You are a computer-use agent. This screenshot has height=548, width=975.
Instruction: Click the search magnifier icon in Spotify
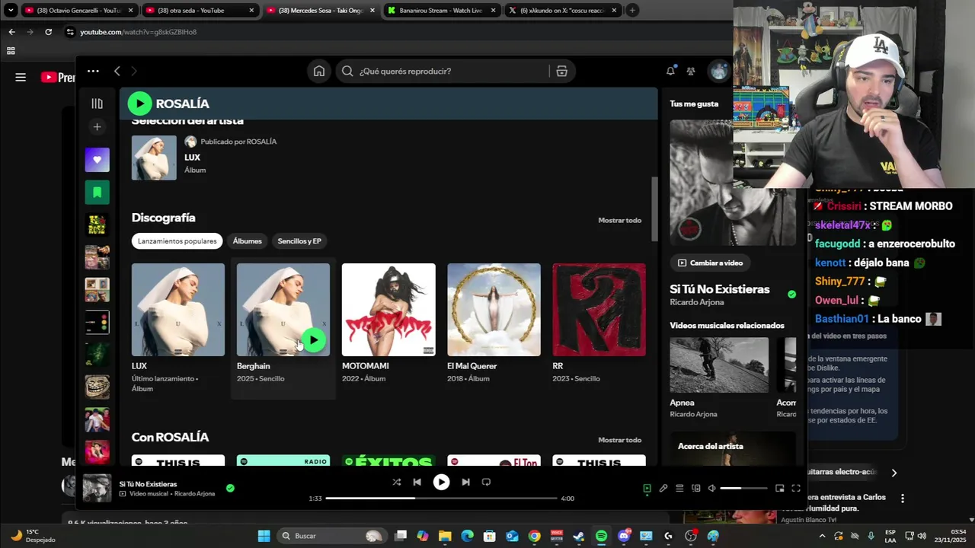pos(347,71)
